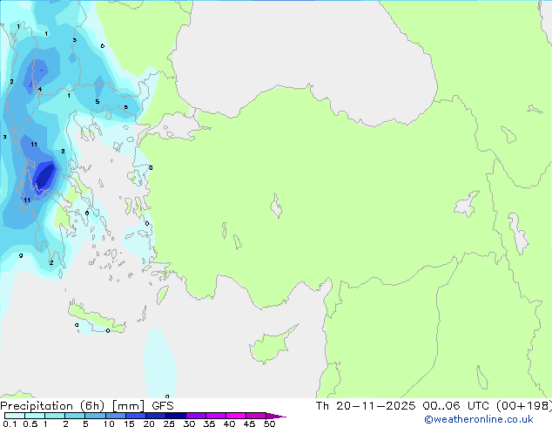Click the 'Precipitation (6h) [mm] GFS' title
This screenshot has width=552, height=427.
pos(87,405)
